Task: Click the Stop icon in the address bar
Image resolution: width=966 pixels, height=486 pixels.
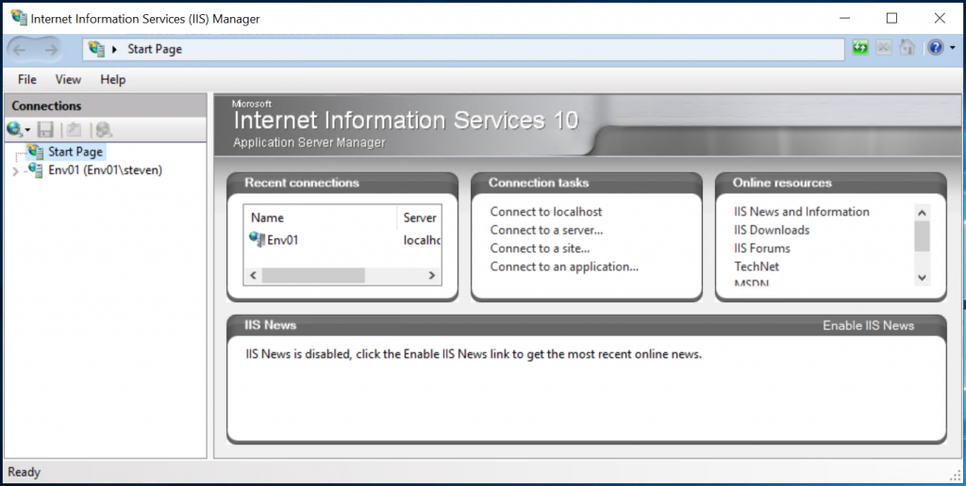Action: tap(883, 47)
